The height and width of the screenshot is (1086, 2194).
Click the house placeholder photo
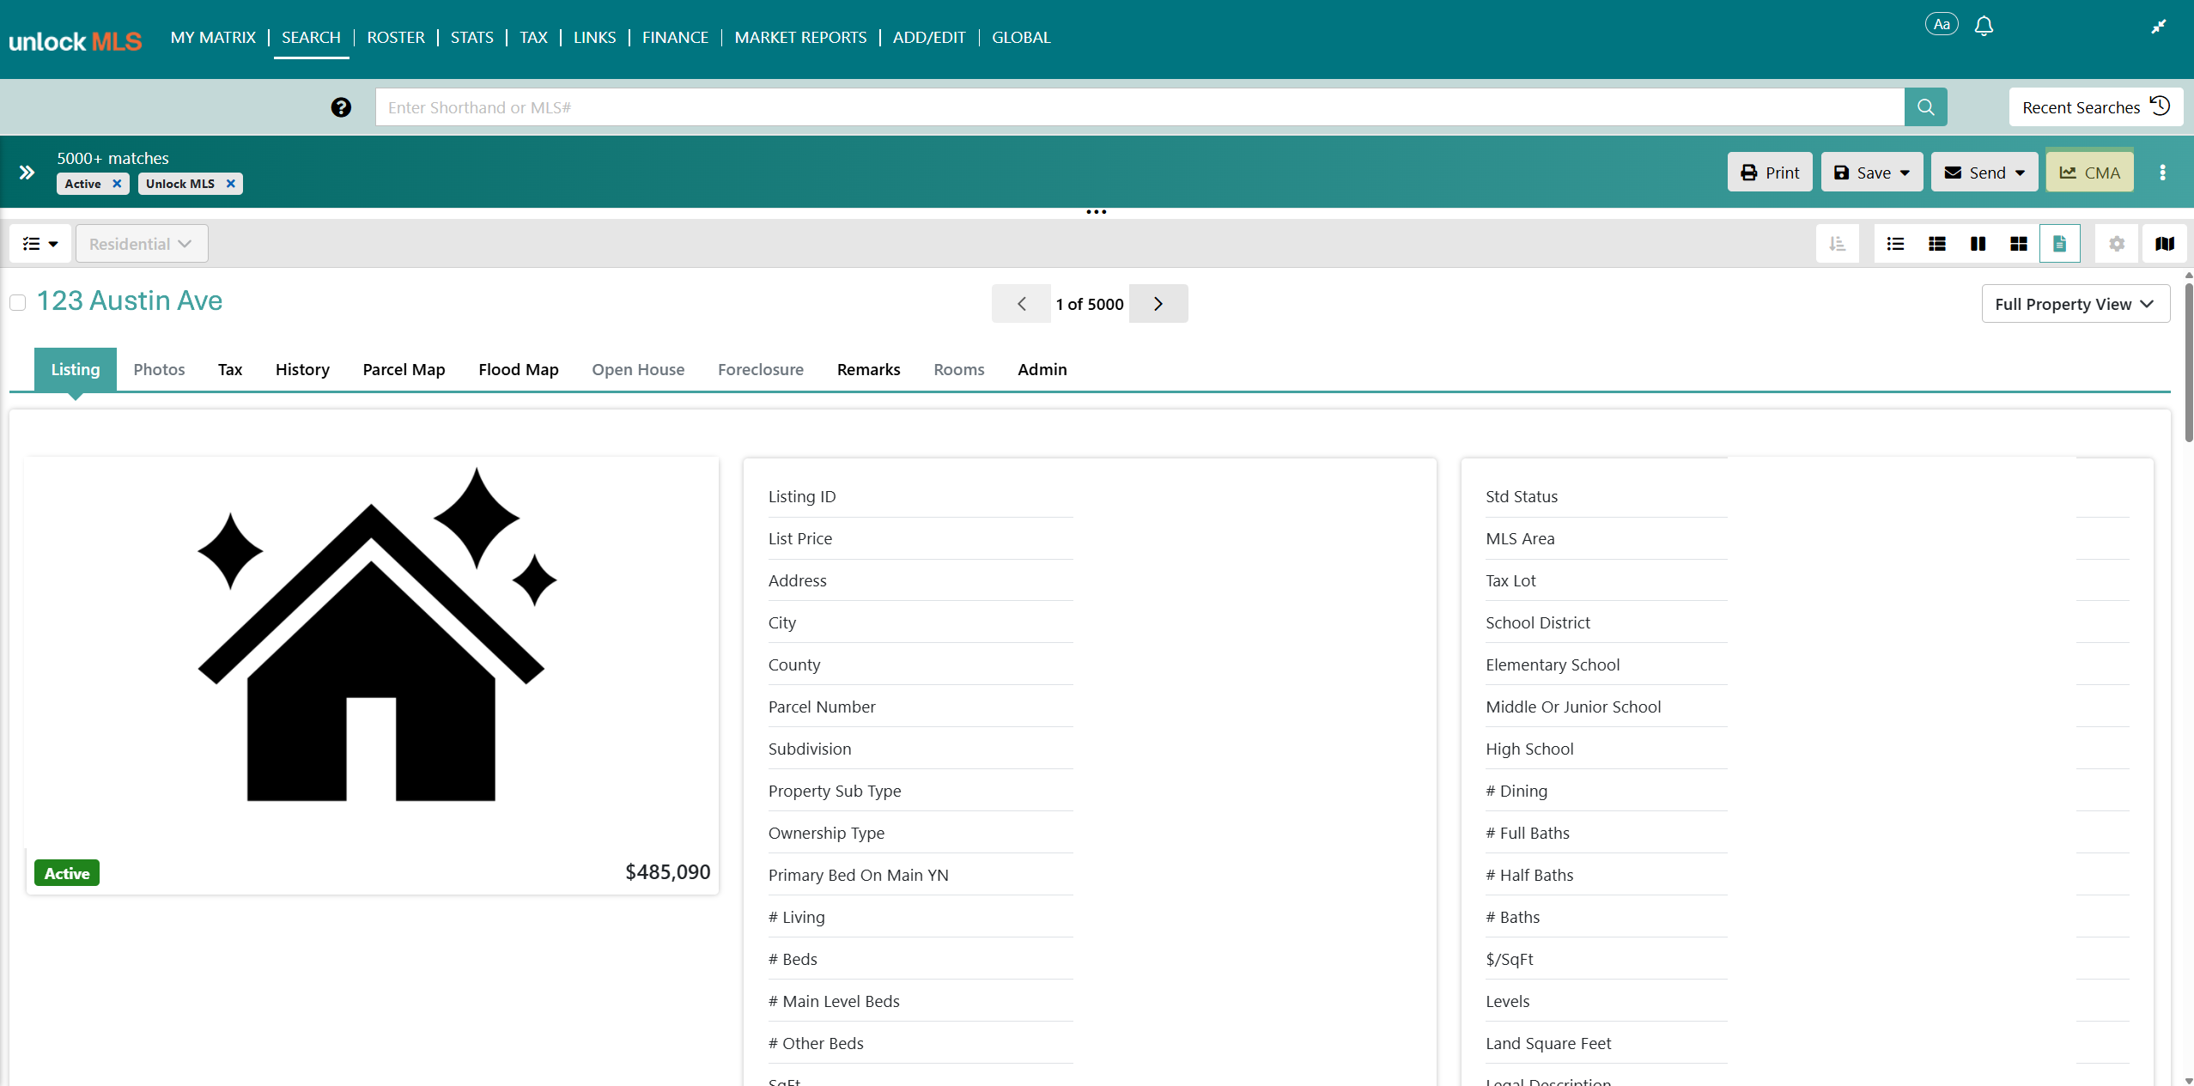coord(374,636)
